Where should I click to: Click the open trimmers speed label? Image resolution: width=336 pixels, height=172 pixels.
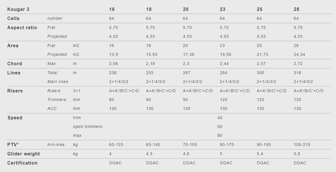88,127
